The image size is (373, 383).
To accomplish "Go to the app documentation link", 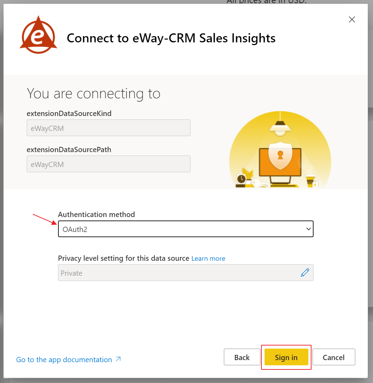I will point(64,359).
